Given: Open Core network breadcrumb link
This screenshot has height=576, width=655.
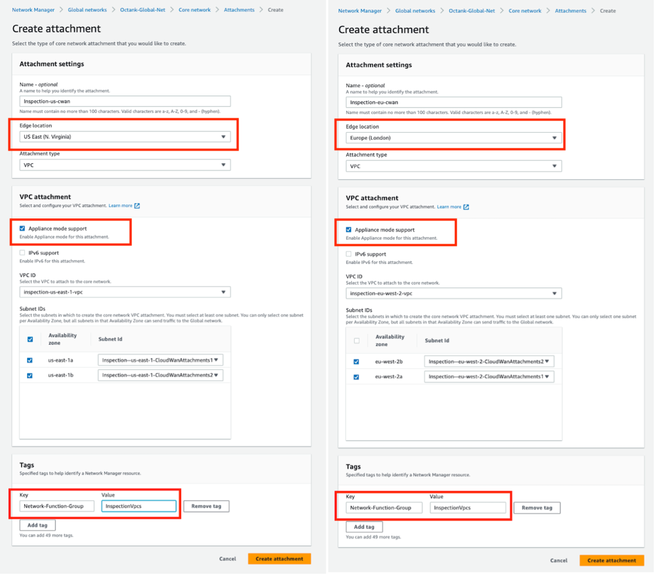Looking at the screenshot, I should point(195,9).
